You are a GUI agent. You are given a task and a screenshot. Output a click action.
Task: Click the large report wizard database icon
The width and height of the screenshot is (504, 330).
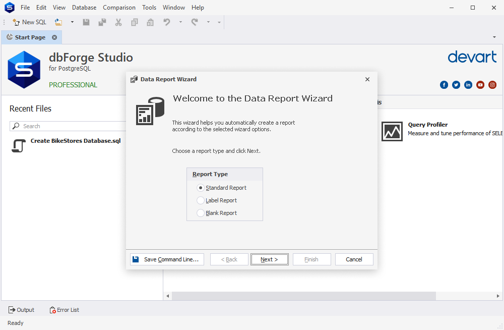(x=150, y=111)
